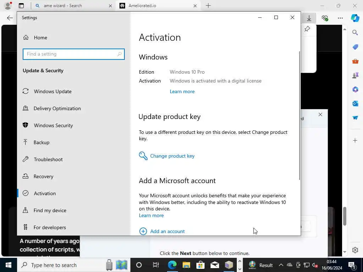Close the ame wizard - Search tab
Screen dimensions: 363x272
[x=111, y=6]
